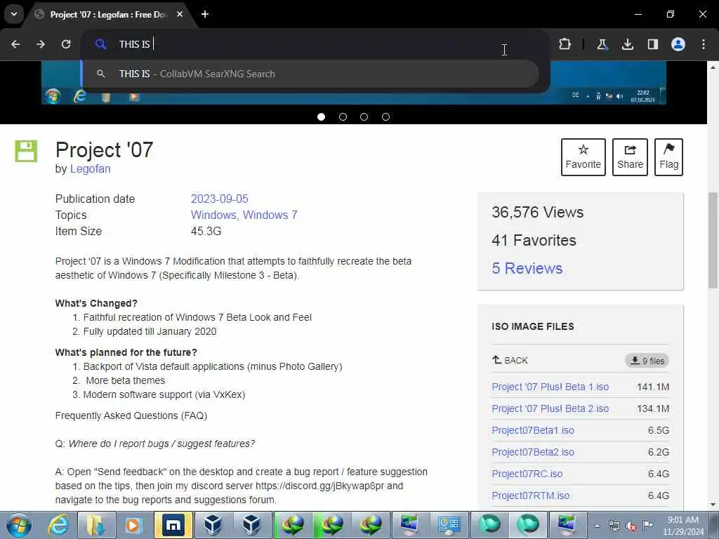The image size is (719, 539).
Task: Show browser downloads
Action: pos(627,44)
